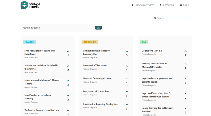This screenshot has width=211, height=116.
Task: Open SPFx for Microsoft Teams and SharePoint post
Action: [x=40, y=52]
